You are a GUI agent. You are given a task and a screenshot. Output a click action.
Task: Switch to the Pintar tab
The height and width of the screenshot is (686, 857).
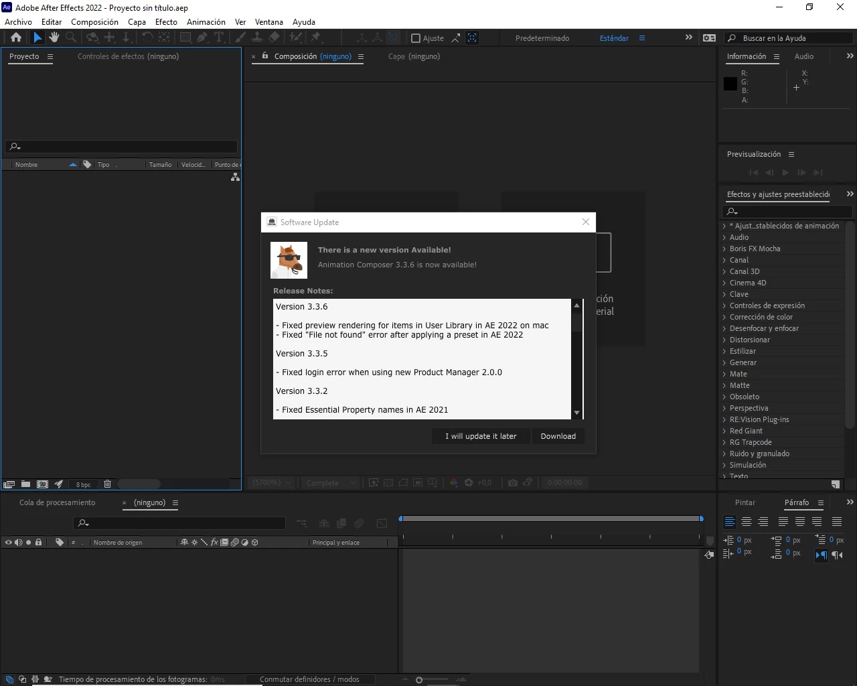pyautogui.click(x=745, y=502)
